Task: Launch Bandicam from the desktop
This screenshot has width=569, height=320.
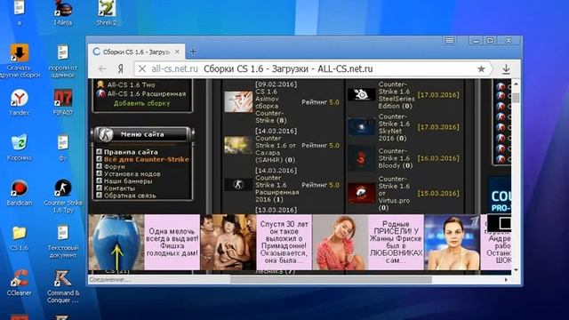Action: tap(20, 192)
